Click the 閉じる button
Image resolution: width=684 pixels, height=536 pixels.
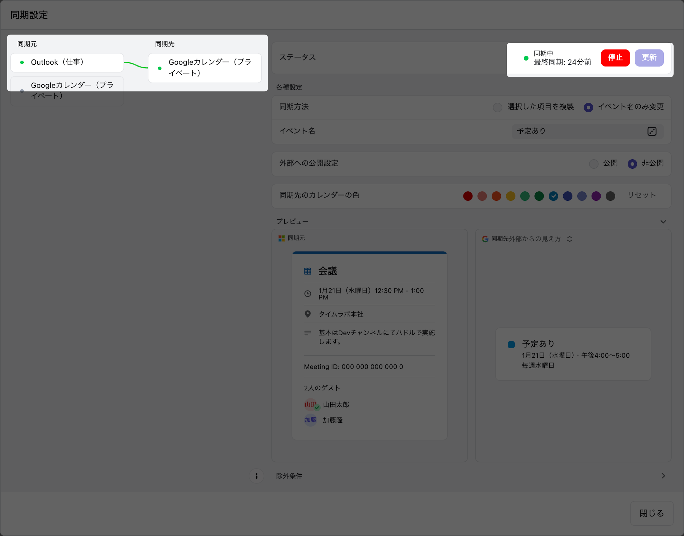click(652, 513)
